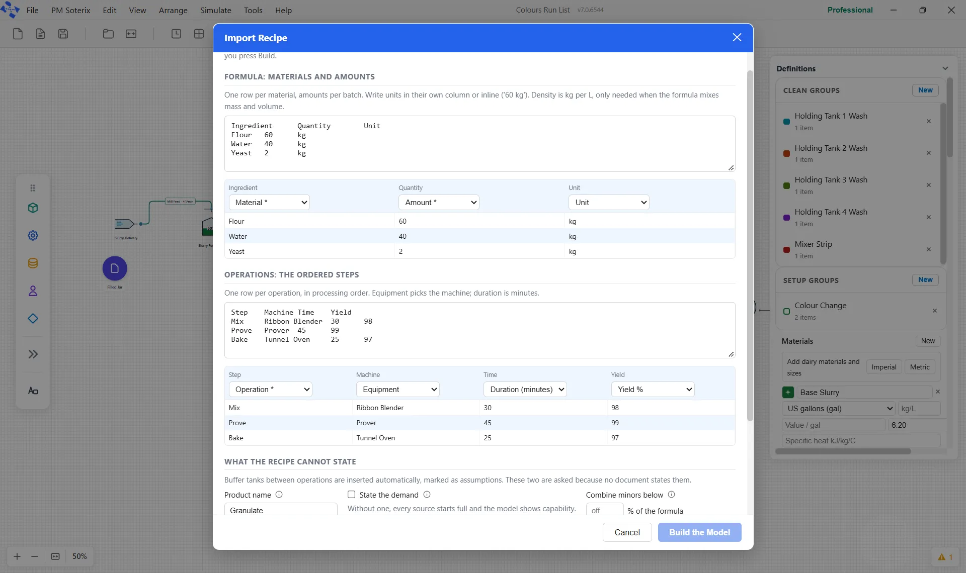Click info icon beside State the demand
Viewport: 966px width, 573px height.
click(427, 495)
